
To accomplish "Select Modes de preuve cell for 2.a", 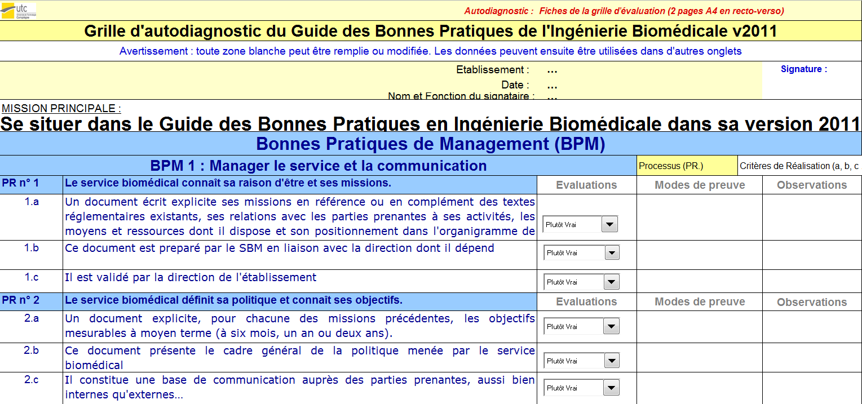I will coord(699,327).
